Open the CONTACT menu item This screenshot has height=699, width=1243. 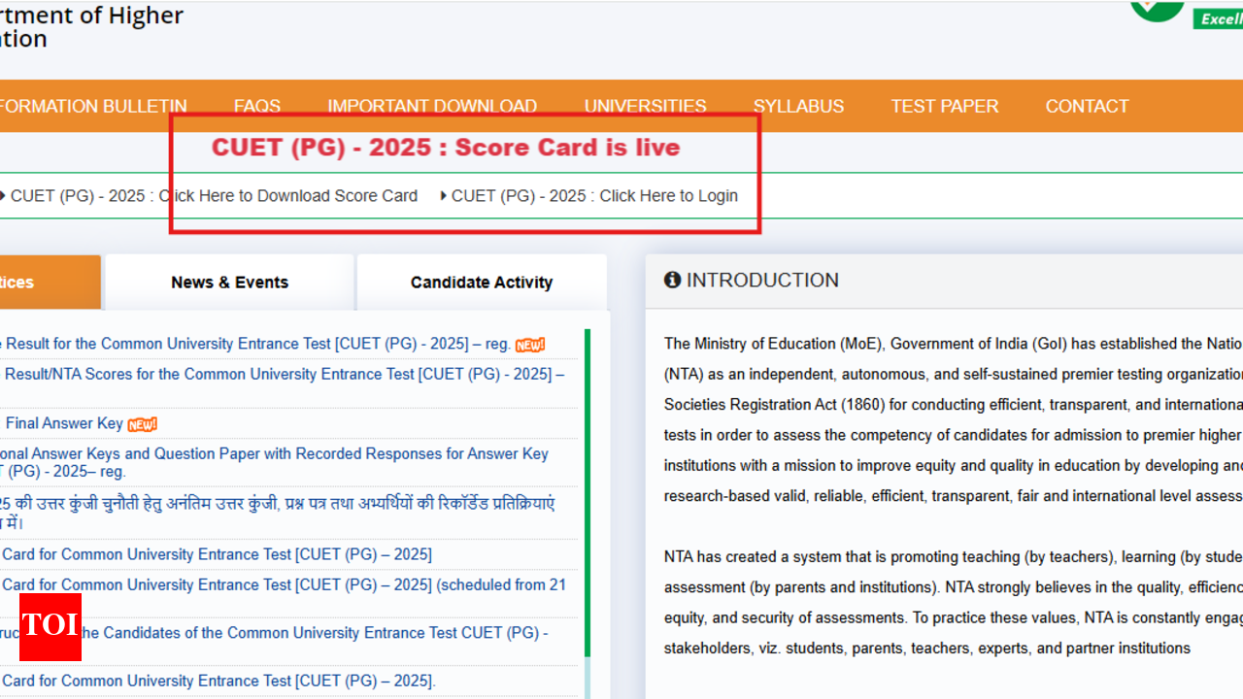pos(1087,107)
